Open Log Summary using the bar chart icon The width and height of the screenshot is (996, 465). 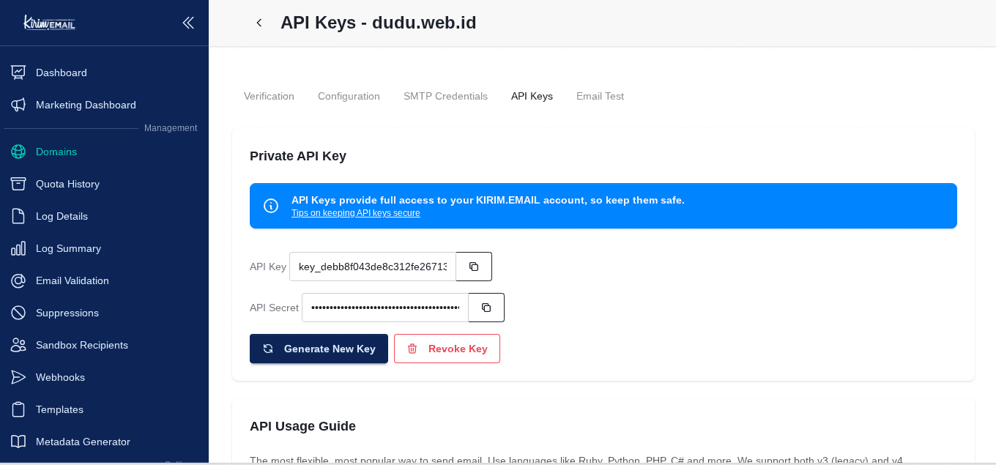click(x=19, y=248)
